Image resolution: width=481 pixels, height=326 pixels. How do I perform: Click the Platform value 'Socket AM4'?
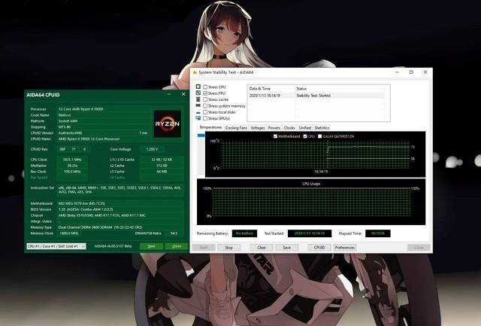(68, 121)
